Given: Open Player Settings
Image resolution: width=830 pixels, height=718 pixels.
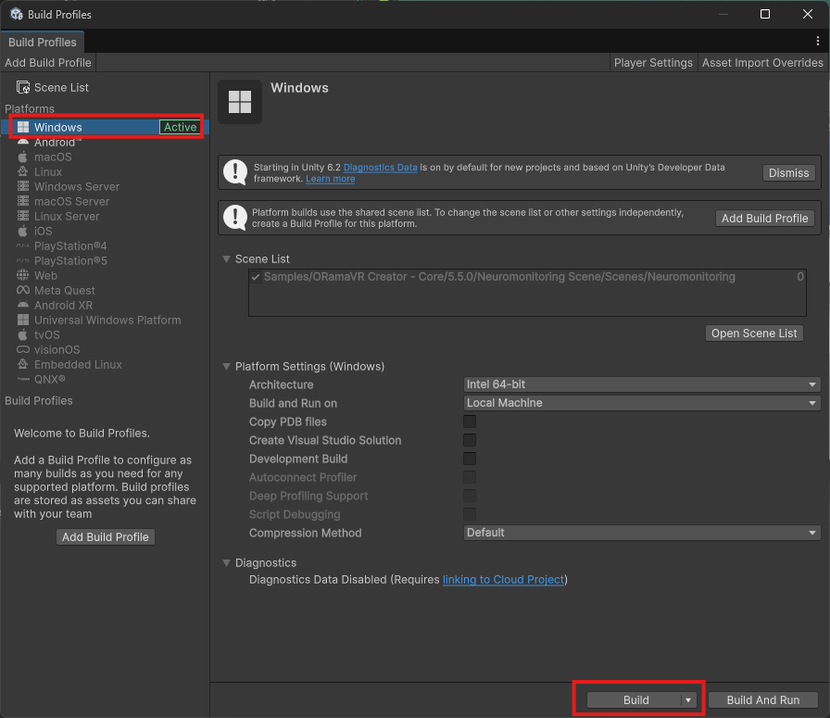Looking at the screenshot, I should click(653, 62).
